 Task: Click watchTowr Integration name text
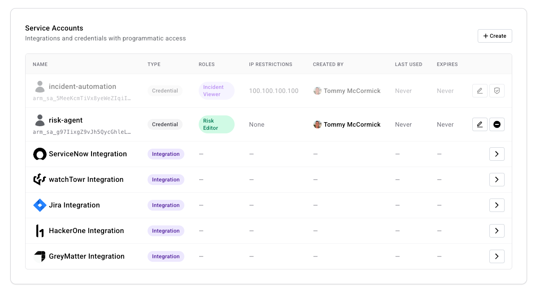[86, 179]
